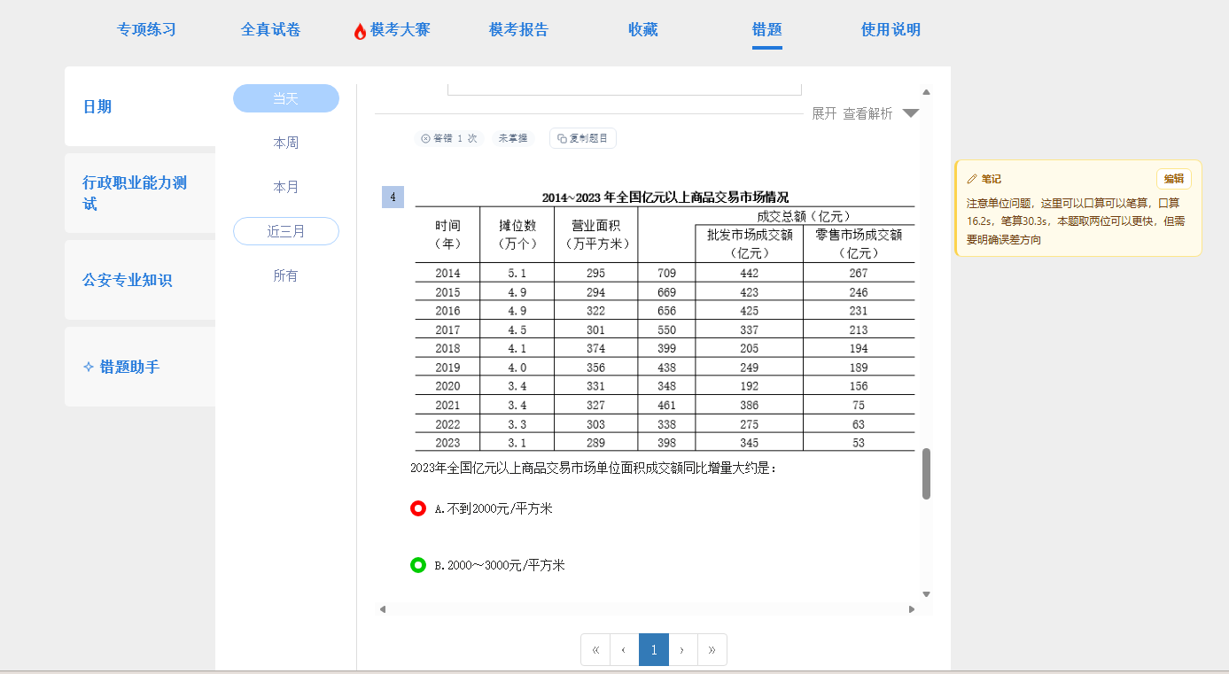
Task: Click the pencil icon next to 笔记
Action: pos(972,179)
